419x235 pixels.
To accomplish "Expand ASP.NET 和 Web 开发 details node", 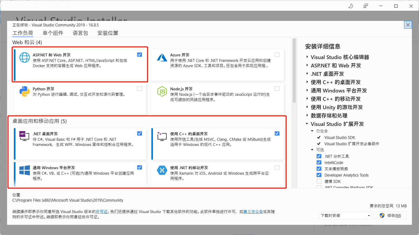I will pyautogui.click(x=307, y=65).
